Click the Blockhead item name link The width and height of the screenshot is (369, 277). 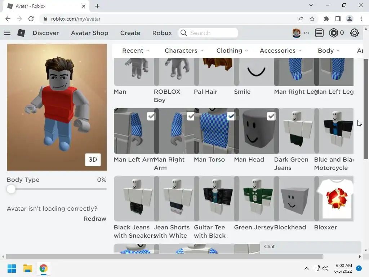(290, 227)
